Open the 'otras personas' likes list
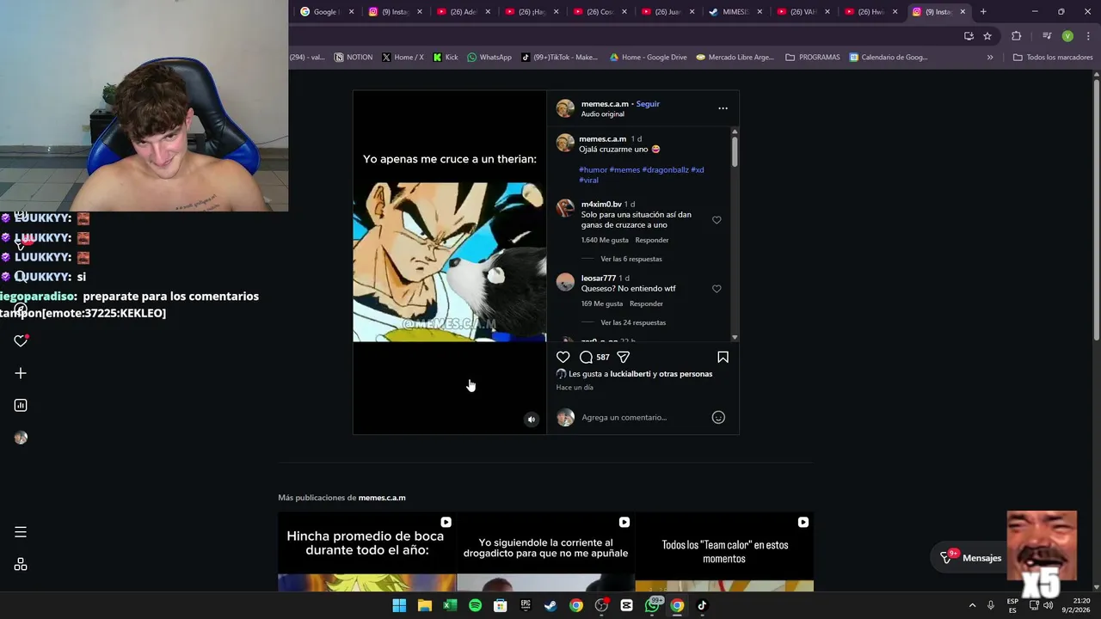1101x619 pixels. click(x=686, y=374)
